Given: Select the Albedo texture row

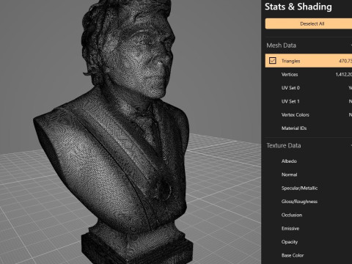Looking at the screenshot, I should [309, 161].
